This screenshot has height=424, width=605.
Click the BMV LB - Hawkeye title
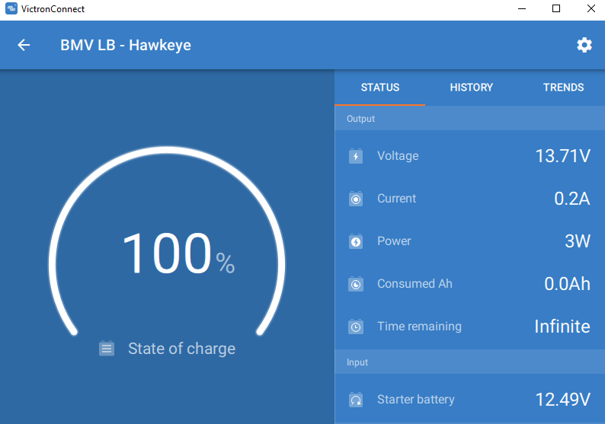[x=126, y=45]
